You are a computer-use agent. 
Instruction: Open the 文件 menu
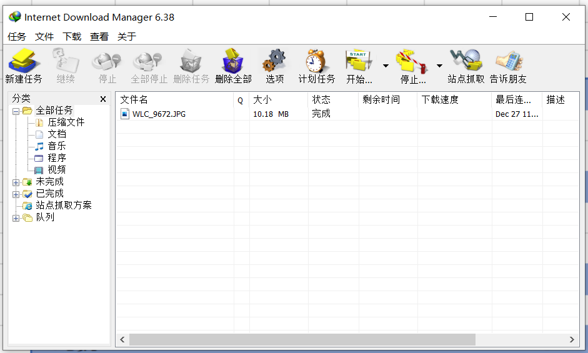coord(44,36)
